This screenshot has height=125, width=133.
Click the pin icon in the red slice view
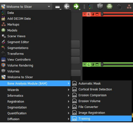click(85, 14)
